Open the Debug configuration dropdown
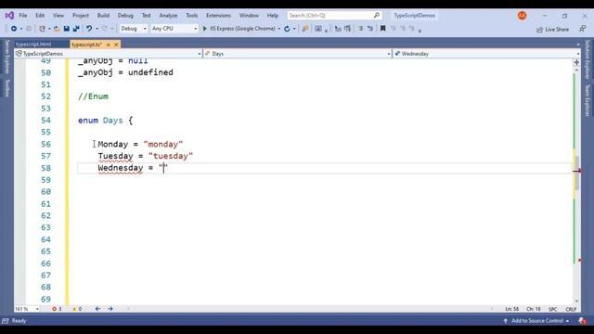The image size is (594, 334). [x=134, y=29]
